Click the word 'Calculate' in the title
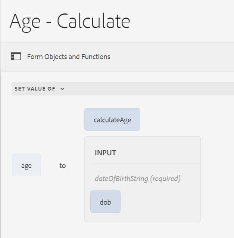This screenshot has height=238, width=234. (94, 21)
